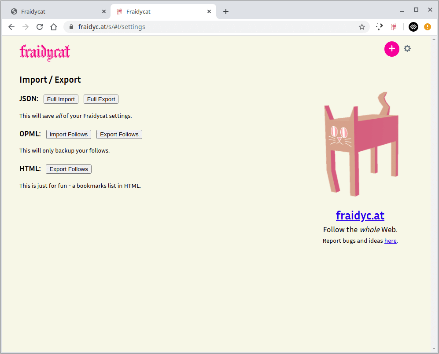The height and width of the screenshot is (354, 439).
Task: Click the scrollbar down arrow
Action: tap(434, 349)
